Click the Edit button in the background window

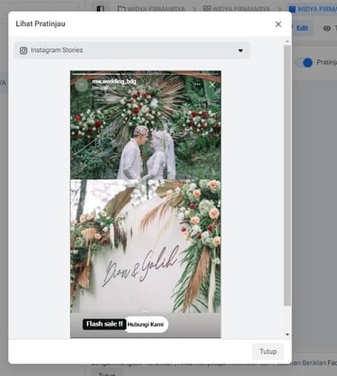pos(302,28)
